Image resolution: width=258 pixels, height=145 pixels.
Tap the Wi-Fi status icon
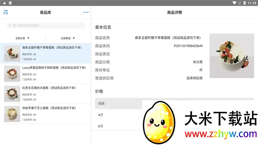click(234, 3)
